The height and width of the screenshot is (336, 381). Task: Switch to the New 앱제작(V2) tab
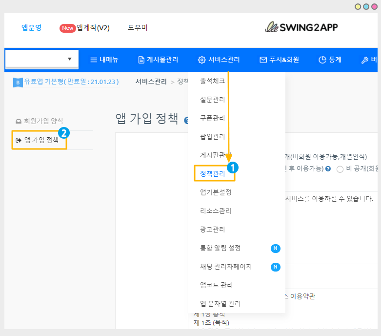[x=84, y=28]
